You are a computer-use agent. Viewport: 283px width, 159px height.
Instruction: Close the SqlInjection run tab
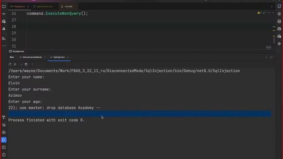coord(68,57)
